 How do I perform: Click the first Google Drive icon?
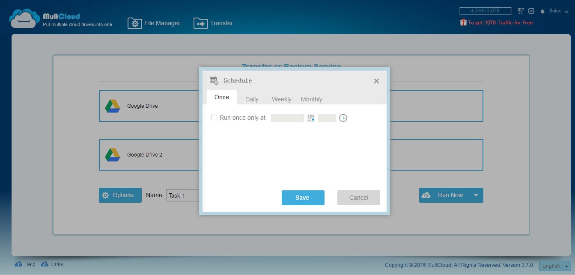pyautogui.click(x=113, y=106)
